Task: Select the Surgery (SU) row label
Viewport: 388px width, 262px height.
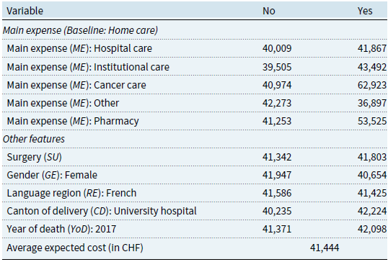Action: 34,157
